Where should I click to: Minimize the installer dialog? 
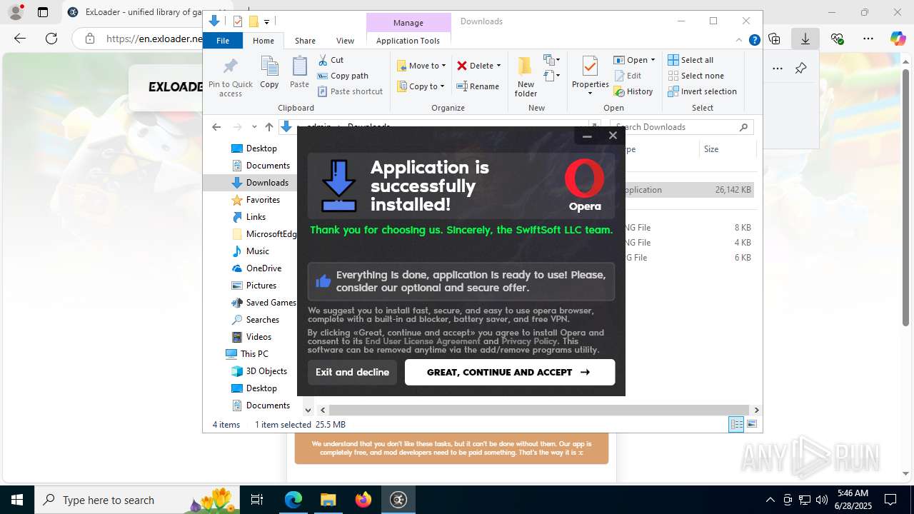tap(587, 136)
